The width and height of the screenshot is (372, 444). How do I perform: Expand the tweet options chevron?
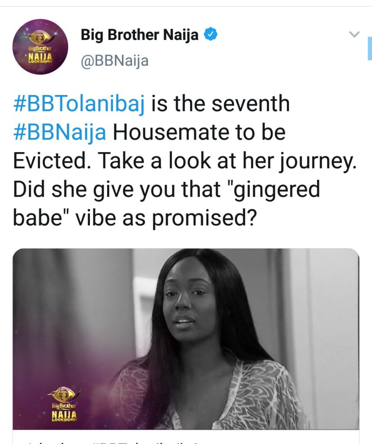click(x=354, y=34)
